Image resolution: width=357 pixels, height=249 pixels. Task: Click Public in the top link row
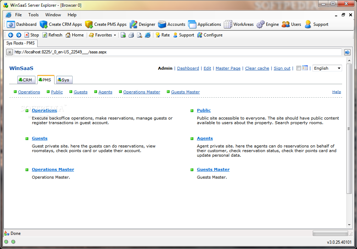(57, 92)
